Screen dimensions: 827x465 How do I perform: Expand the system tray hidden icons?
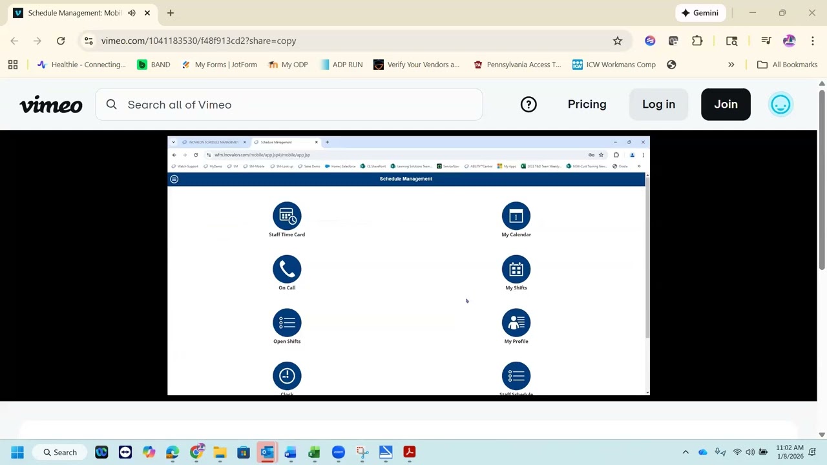click(686, 452)
